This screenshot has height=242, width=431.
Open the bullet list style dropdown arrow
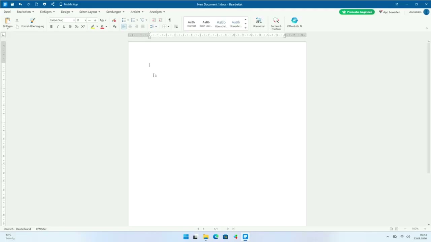(x=128, y=20)
